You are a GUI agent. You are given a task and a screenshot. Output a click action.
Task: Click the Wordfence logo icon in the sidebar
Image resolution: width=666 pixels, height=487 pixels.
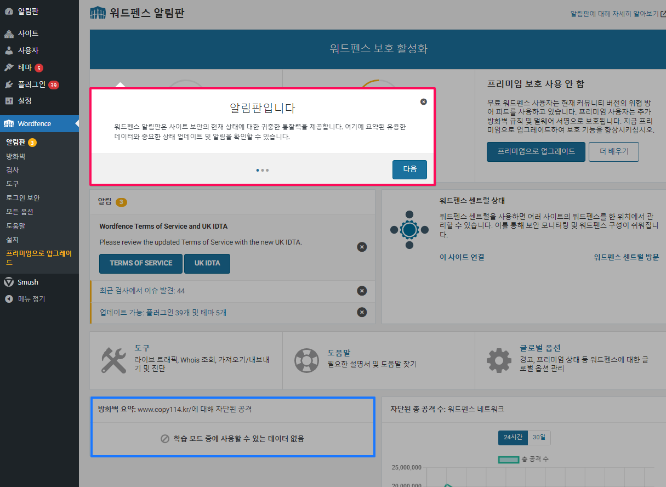9,123
